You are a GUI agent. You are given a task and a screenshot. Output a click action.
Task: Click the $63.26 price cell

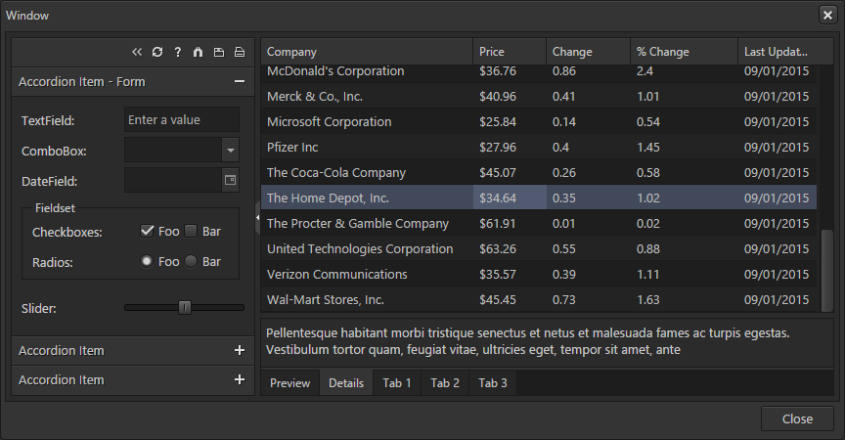click(x=510, y=248)
